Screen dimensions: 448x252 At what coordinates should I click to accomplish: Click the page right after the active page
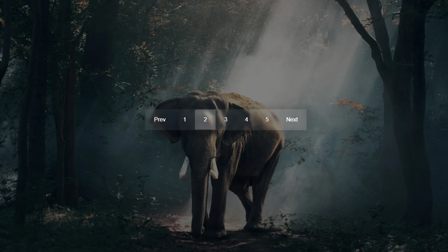pos(226,119)
